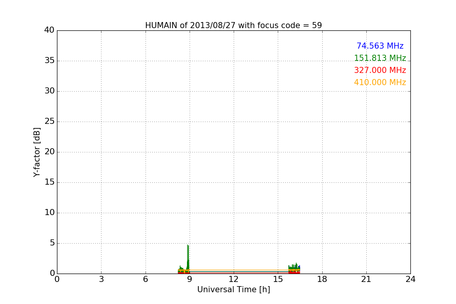Click x-axis tick label '9'

point(190,279)
